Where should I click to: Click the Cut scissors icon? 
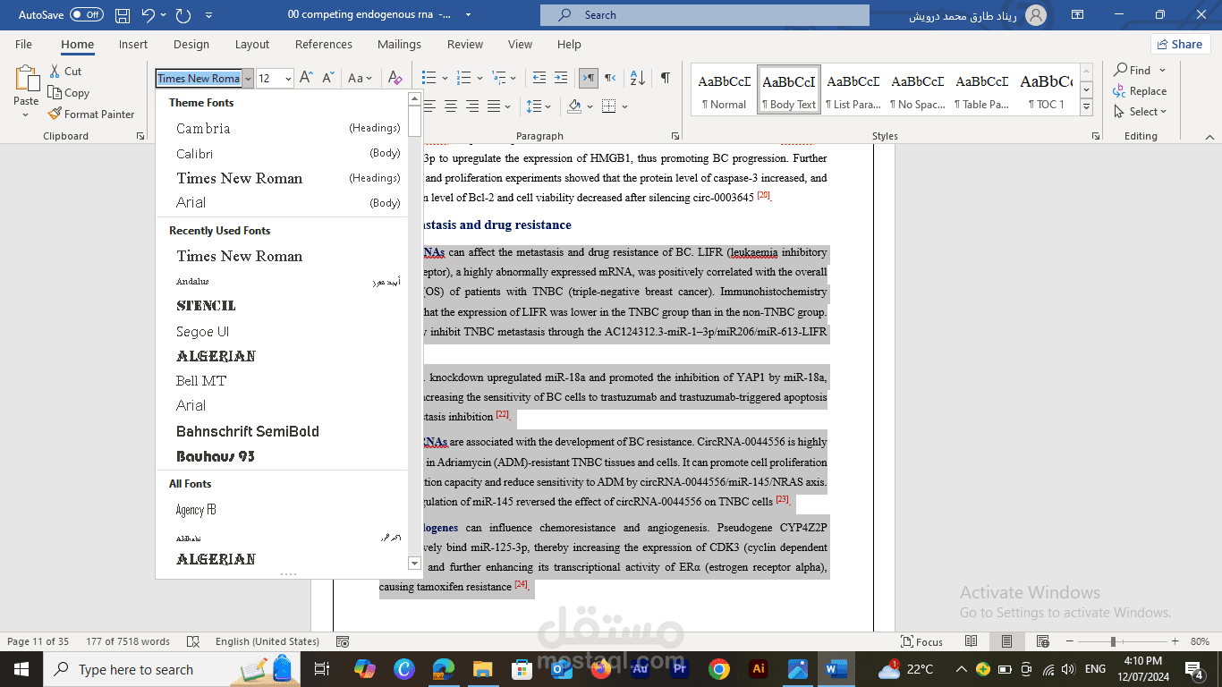pos(54,71)
